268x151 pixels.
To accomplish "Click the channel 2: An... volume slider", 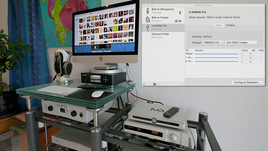I will [217, 61].
